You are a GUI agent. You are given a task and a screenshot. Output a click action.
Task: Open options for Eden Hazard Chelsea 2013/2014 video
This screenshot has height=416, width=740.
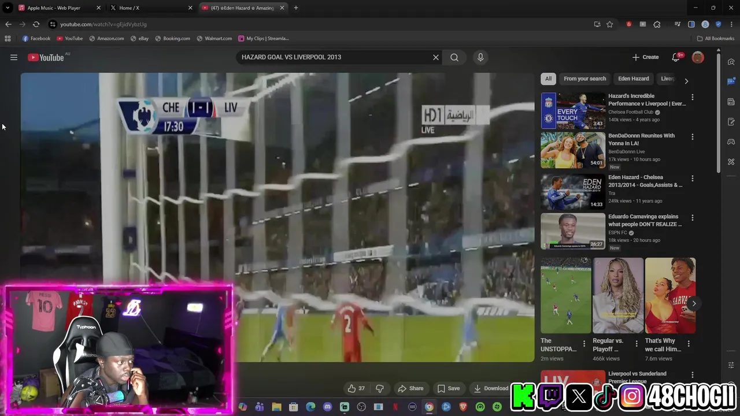pyautogui.click(x=692, y=179)
